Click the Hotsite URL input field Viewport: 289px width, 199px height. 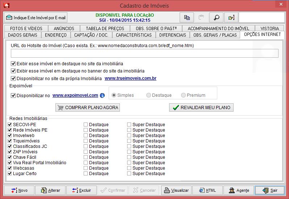pyautogui.click(x=144, y=53)
